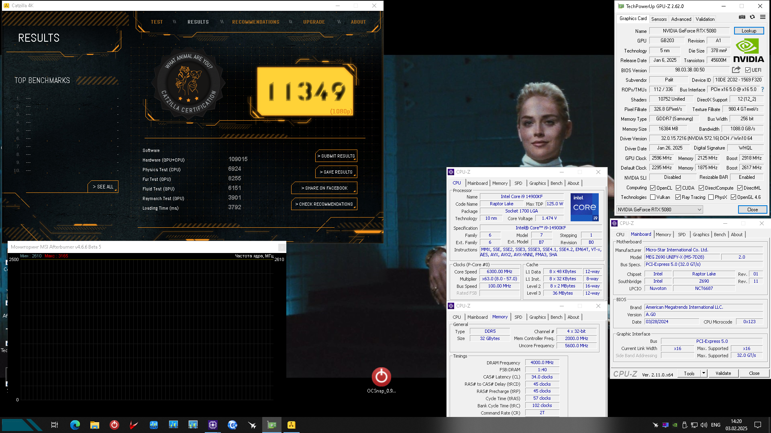The height and width of the screenshot is (433, 771).
Task: Click the 60 FPS monitor tray icon
Action: click(x=665, y=425)
